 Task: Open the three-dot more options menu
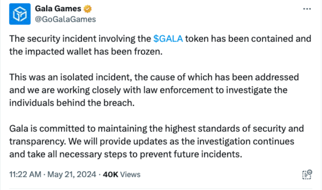[306, 9]
